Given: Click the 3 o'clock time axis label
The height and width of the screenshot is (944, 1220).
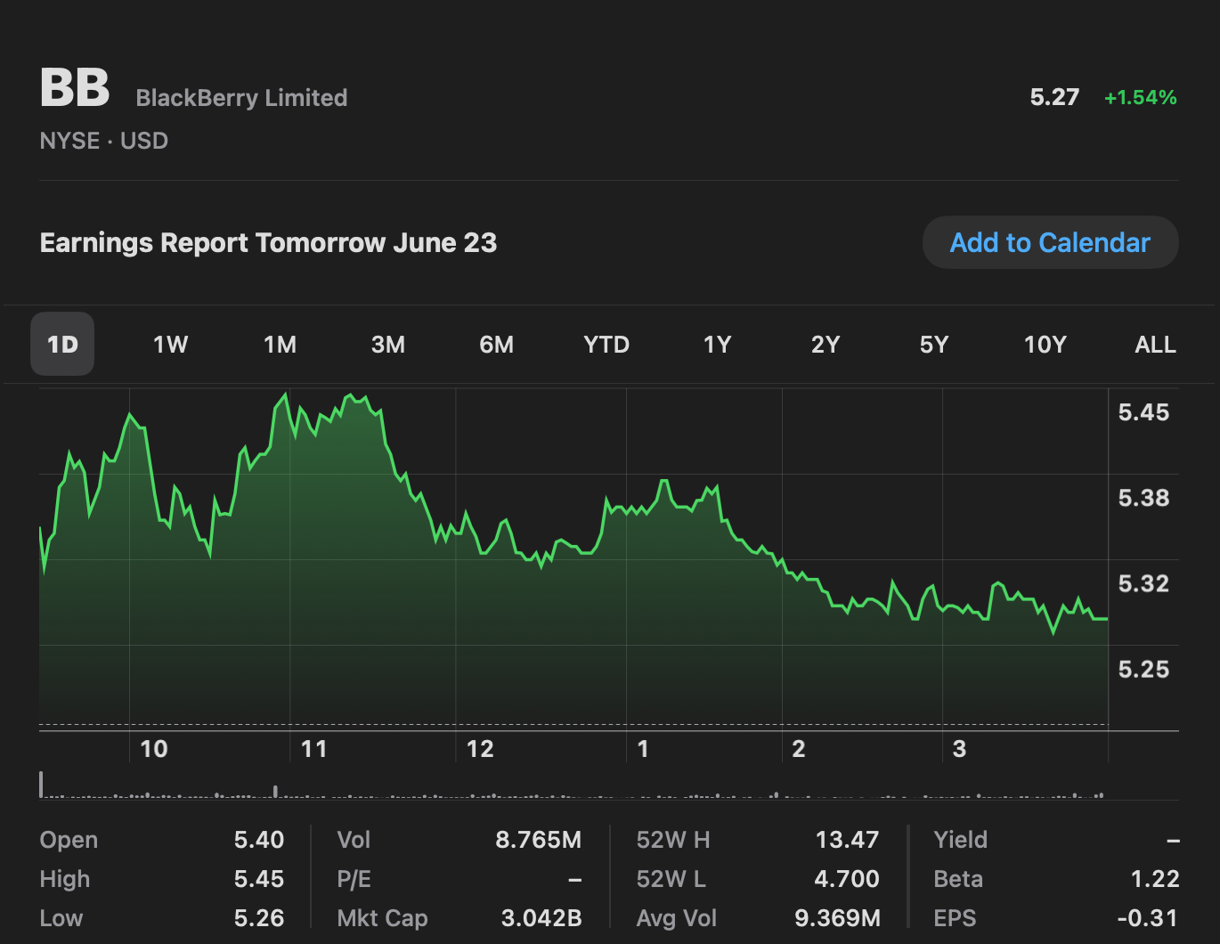Looking at the screenshot, I should [959, 749].
